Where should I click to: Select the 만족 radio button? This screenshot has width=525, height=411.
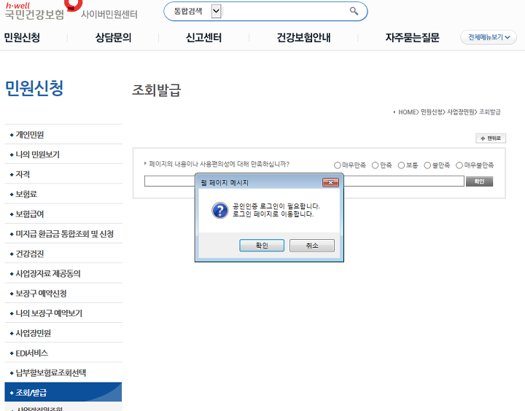click(x=375, y=165)
